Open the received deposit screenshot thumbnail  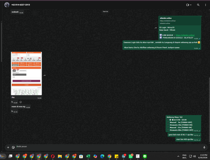[x=26, y=74]
